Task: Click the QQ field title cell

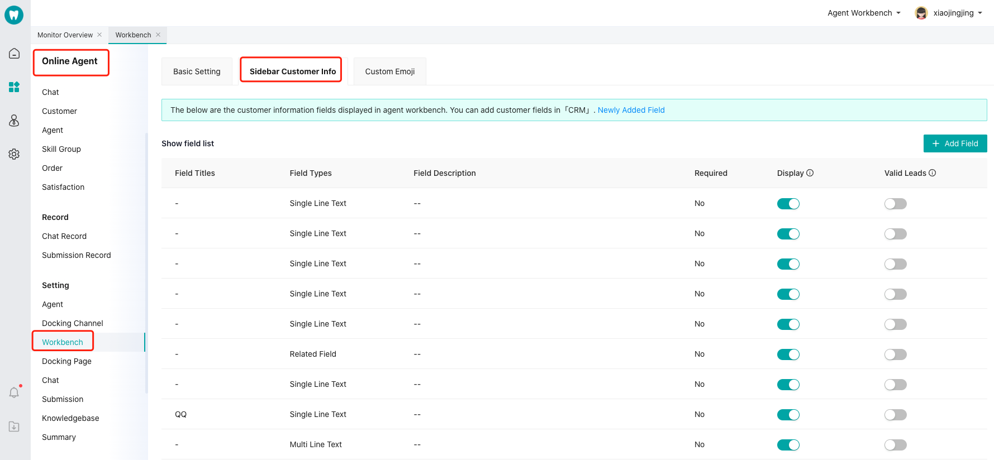Action: click(180, 414)
